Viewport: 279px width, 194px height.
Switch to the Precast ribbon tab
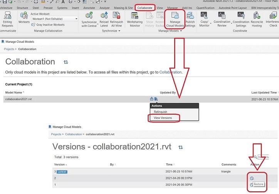pyautogui.click(x=48, y=8)
